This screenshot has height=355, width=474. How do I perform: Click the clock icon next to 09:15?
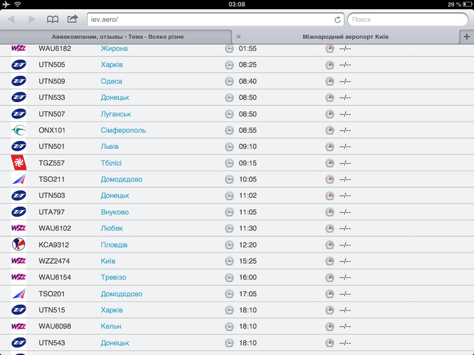(x=229, y=163)
